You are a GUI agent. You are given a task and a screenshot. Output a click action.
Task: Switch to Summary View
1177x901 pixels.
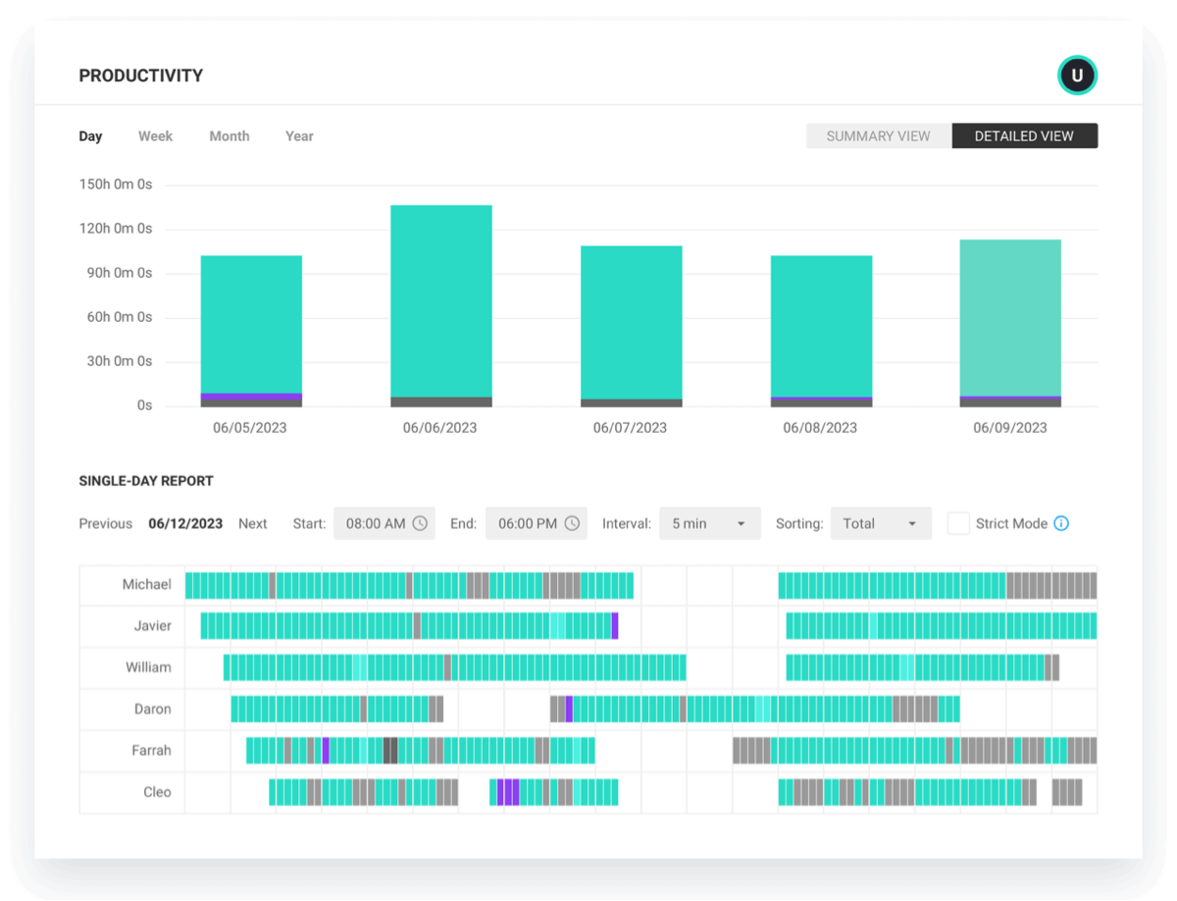[878, 135]
